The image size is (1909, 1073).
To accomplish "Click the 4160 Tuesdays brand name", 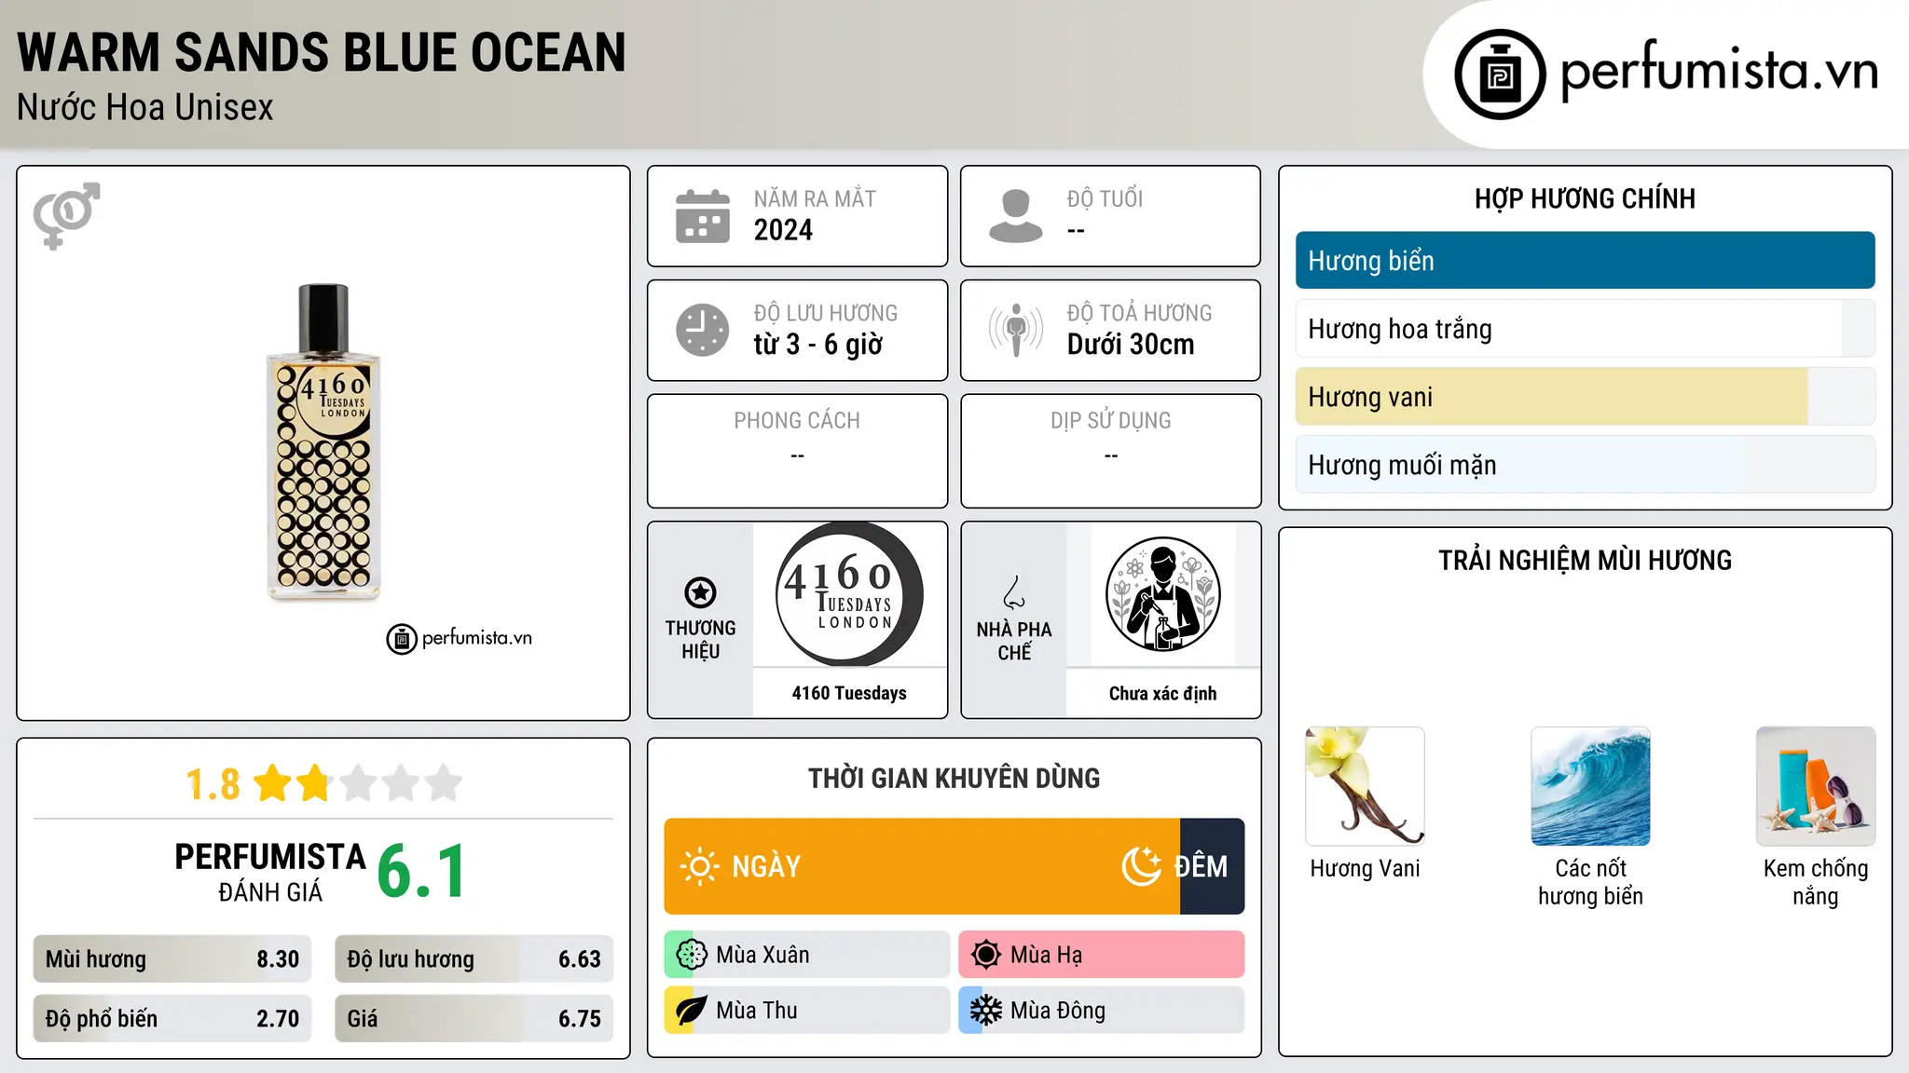I will pyautogui.click(x=849, y=693).
